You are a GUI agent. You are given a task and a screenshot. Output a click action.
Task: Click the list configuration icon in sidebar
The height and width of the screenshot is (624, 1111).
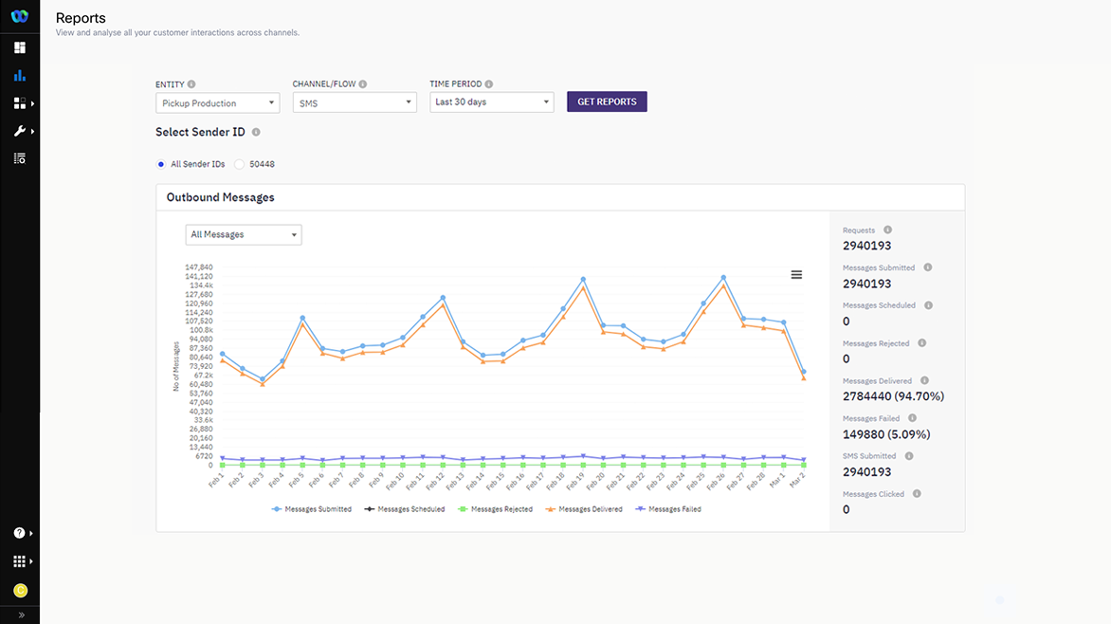[x=20, y=157]
